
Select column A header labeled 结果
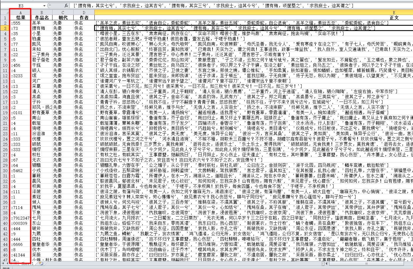21,13
